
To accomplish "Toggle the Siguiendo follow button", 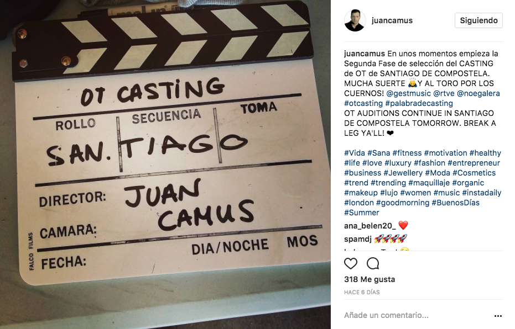I will (x=478, y=20).
